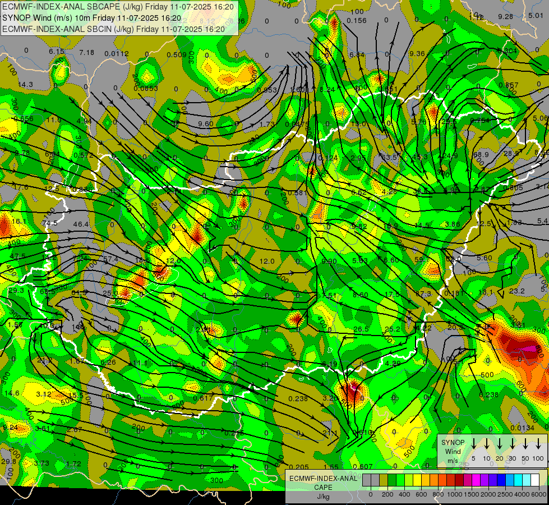Click the SYNOP wind arrow above 30

pyautogui.click(x=512, y=444)
